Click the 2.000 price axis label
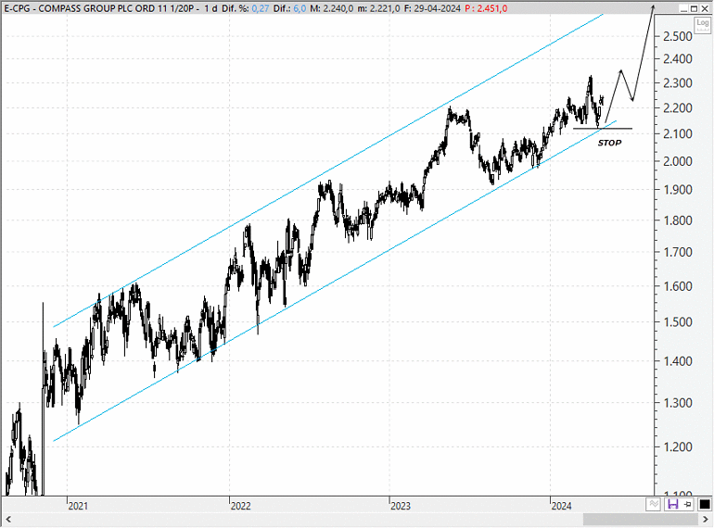714x528 pixels. (678, 161)
